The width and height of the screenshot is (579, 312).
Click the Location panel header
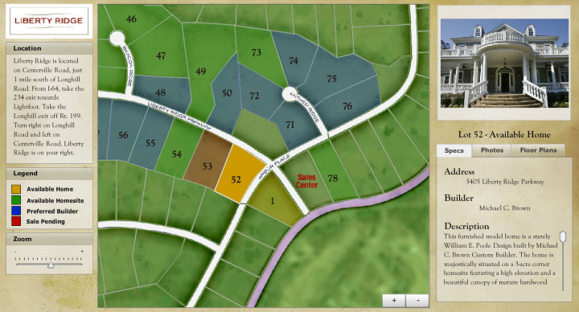coord(49,48)
